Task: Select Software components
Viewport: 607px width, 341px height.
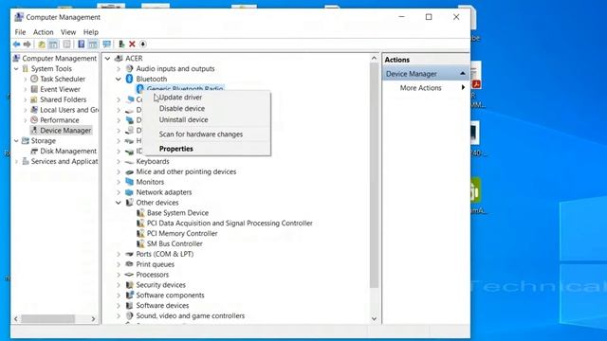Action: point(170,295)
